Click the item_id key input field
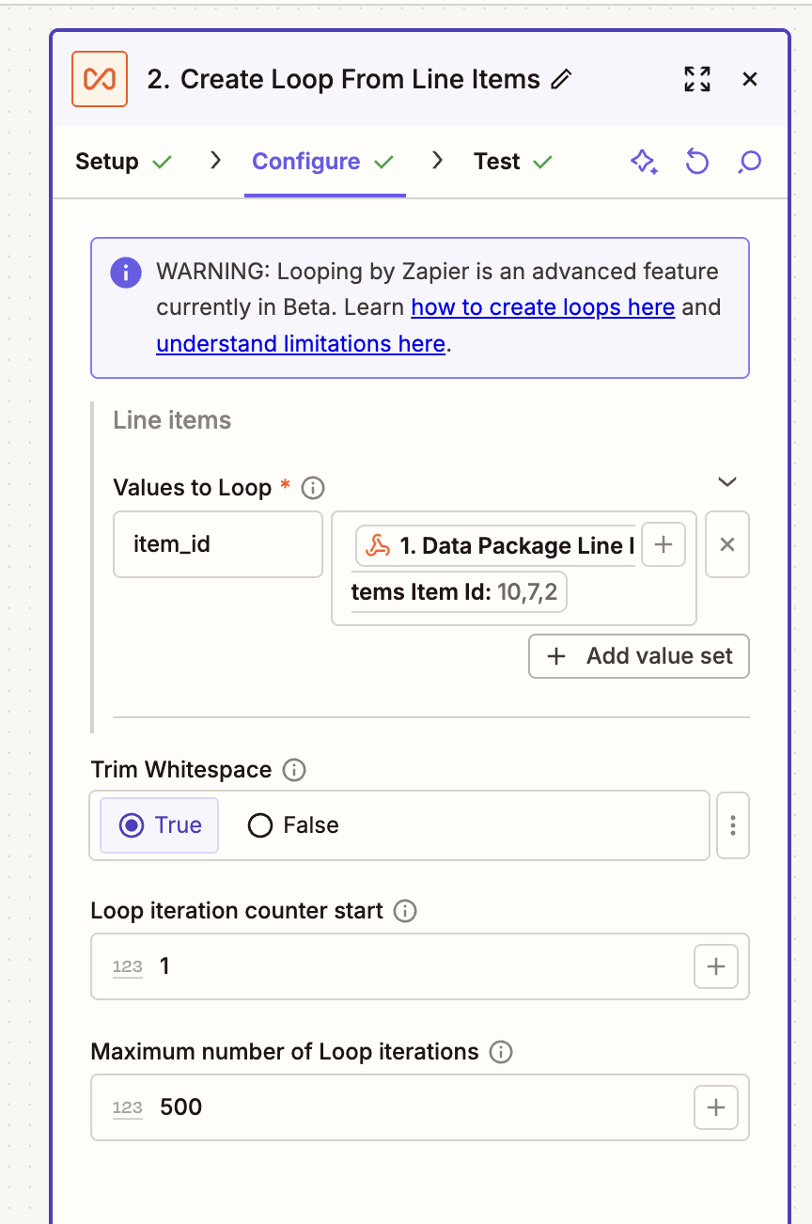This screenshot has height=1224, width=812. [x=218, y=544]
